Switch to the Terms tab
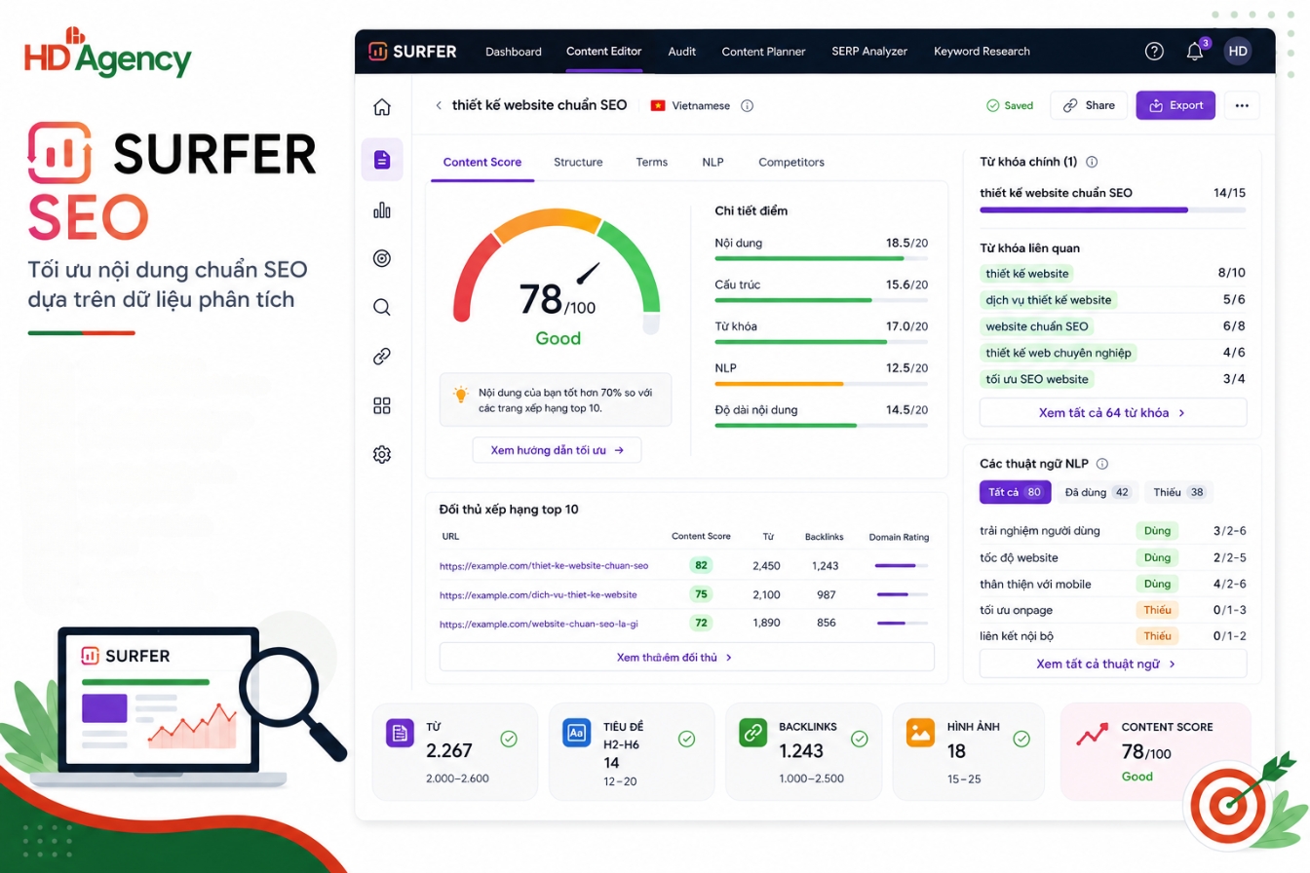 pyautogui.click(x=652, y=162)
